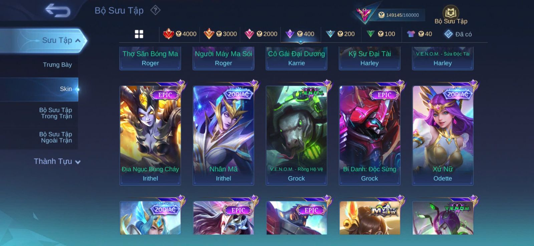Expand the Thành Tựu section
The height and width of the screenshot is (246, 534).
57,161
